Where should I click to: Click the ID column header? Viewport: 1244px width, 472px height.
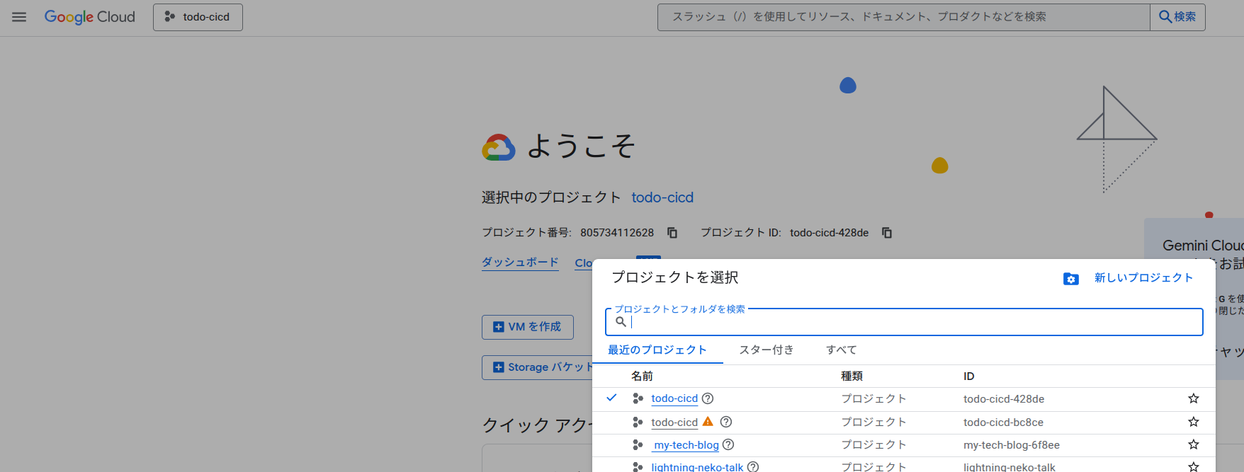(969, 376)
